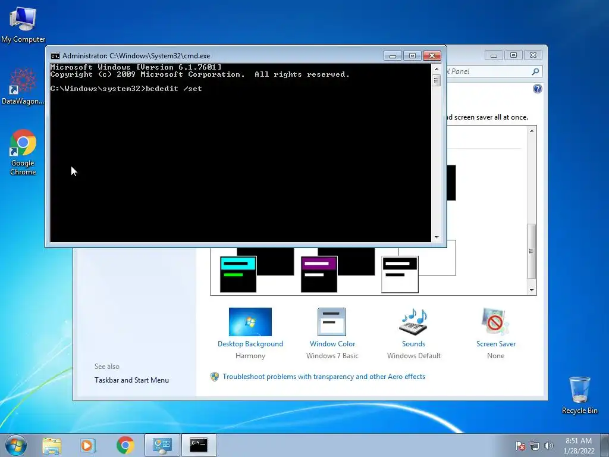
Task: Select the cyan high contrast theme thumbnail
Action: click(x=238, y=274)
